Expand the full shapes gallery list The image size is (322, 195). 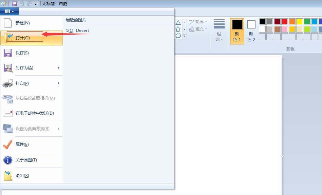(184, 36)
